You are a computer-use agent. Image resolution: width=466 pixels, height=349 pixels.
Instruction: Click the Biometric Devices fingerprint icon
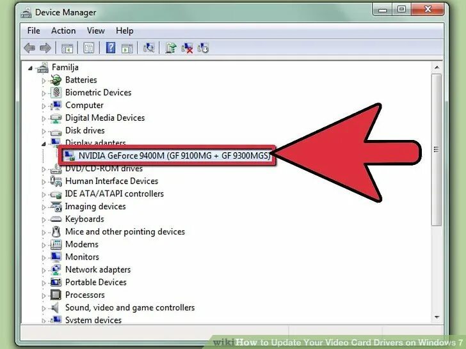pyautogui.click(x=56, y=93)
